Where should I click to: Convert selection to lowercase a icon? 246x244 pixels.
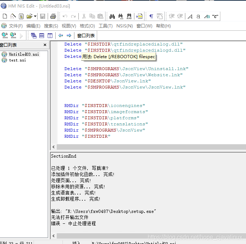[x=198, y=16]
